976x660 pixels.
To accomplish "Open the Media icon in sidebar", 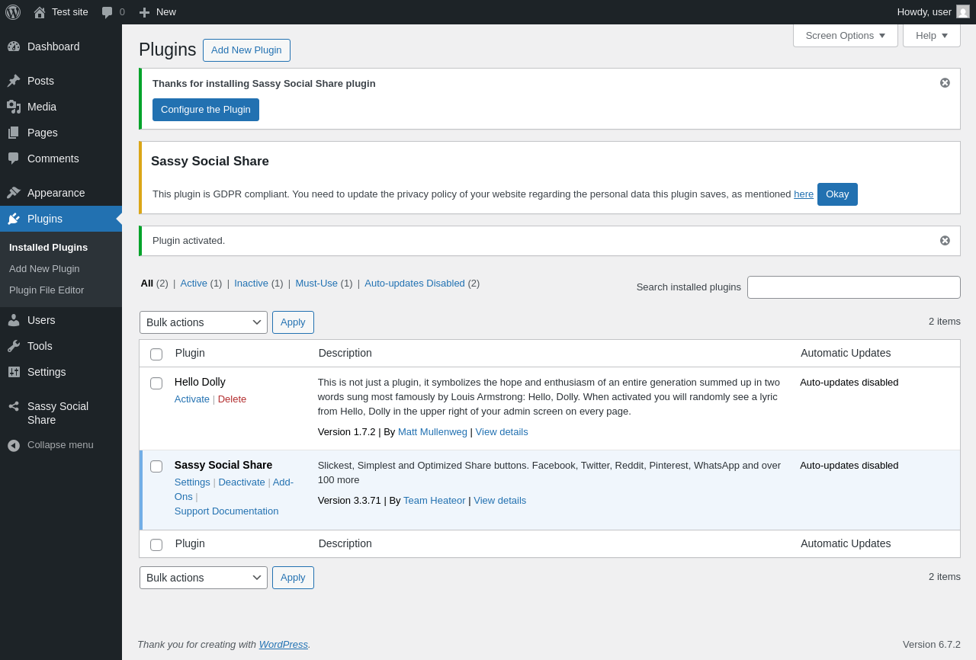I will tap(14, 107).
